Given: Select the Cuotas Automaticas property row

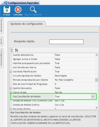Looking at the screenshot, I should [54, 55].
